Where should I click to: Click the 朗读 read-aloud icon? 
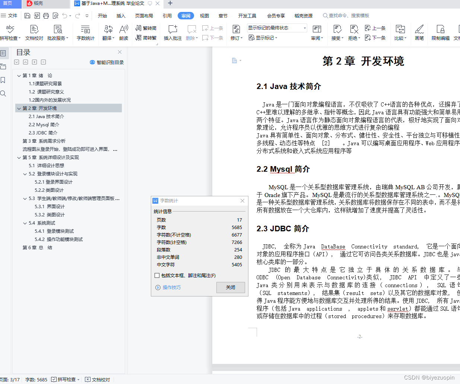point(123,32)
